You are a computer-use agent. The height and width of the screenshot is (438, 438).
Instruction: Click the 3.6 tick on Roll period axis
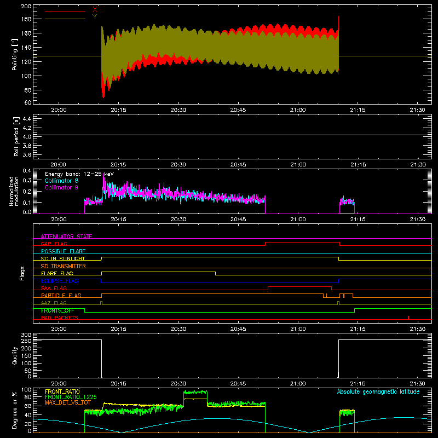[27, 154]
